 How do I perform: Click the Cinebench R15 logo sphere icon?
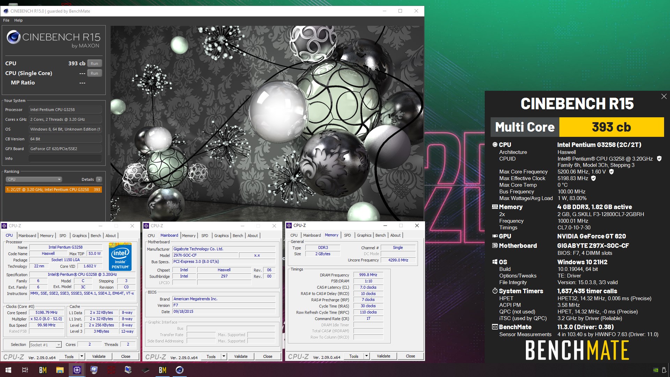[x=14, y=37]
